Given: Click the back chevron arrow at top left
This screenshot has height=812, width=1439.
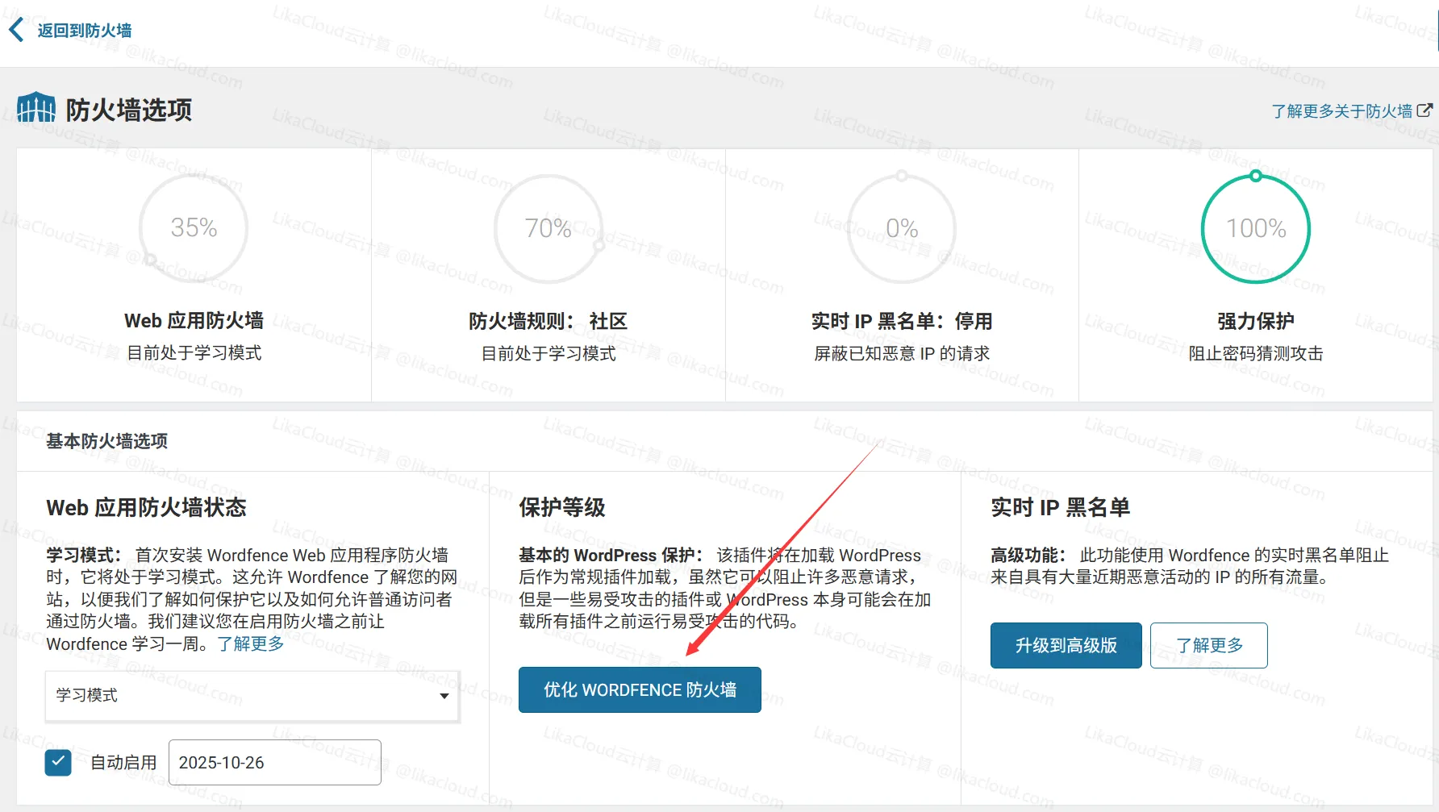Looking at the screenshot, I should [x=15, y=29].
